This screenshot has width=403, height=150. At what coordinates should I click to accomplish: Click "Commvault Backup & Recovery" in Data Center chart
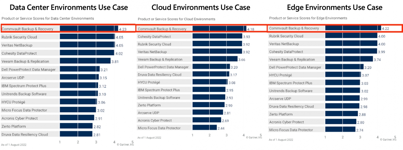(x=27, y=29)
